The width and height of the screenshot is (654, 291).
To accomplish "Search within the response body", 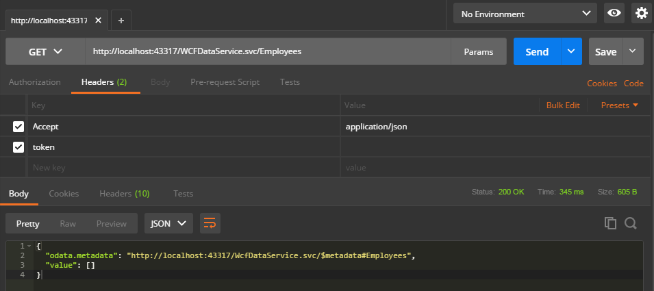I will click(x=630, y=223).
